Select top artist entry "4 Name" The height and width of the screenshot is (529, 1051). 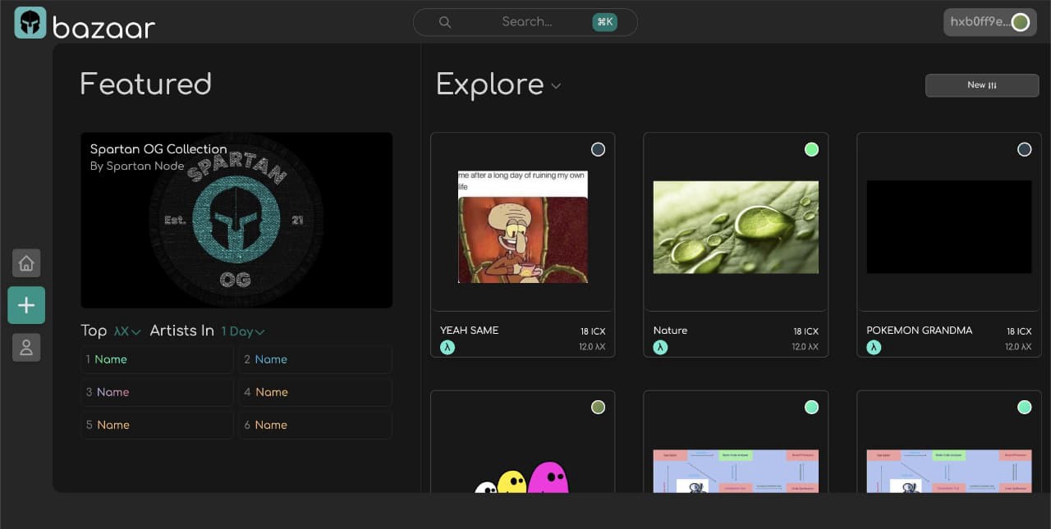point(315,392)
